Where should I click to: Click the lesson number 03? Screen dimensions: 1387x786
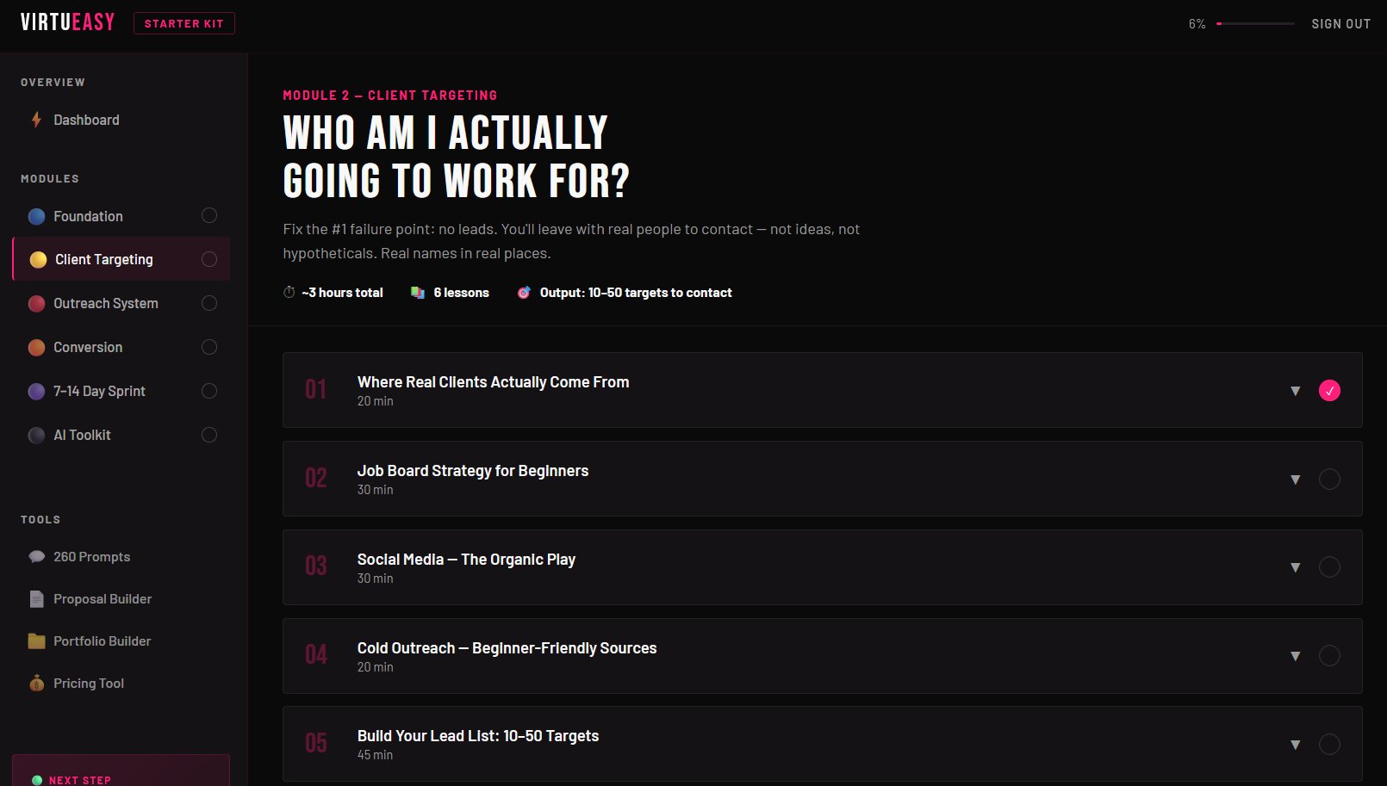tap(316, 566)
